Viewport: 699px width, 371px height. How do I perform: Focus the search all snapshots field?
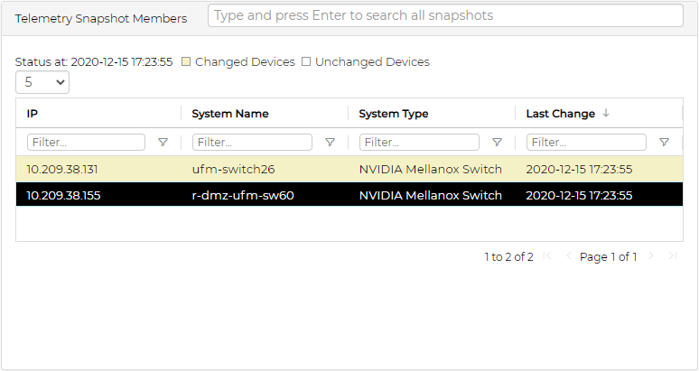coord(445,16)
